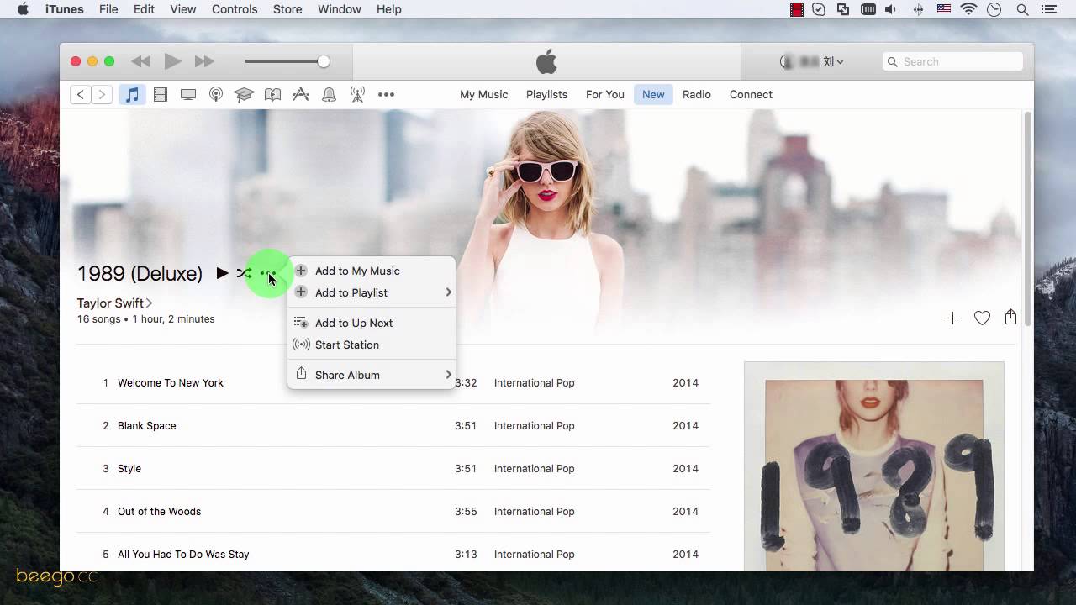Open Spotlight search in menu bar
Image resolution: width=1076 pixels, height=605 pixels.
(x=1022, y=9)
